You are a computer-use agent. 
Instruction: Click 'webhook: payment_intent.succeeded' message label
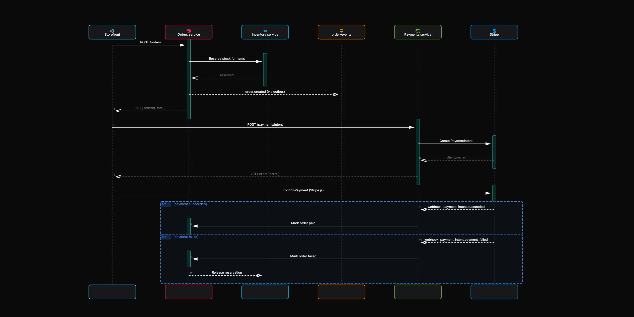click(x=456, y=207)
